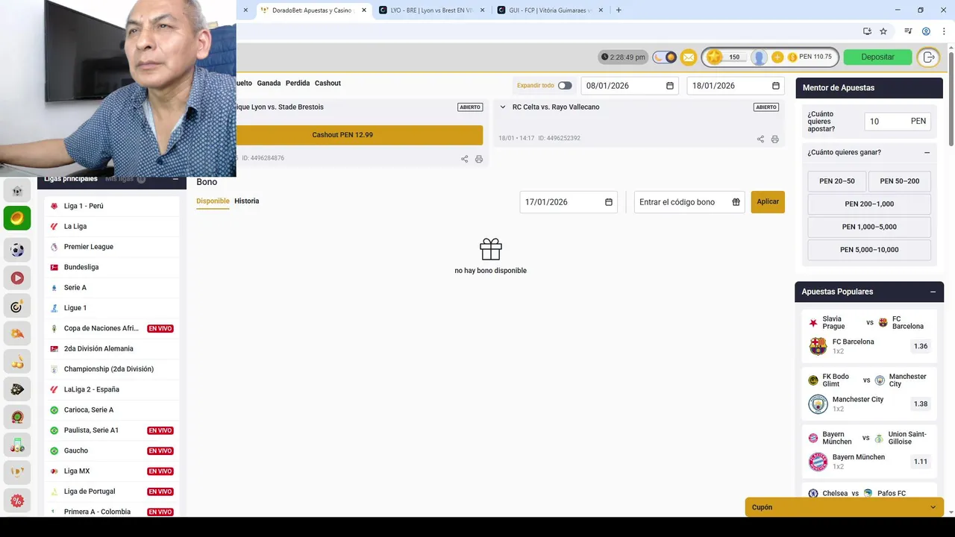The width and height of the screenshot is (955, 537).
Task: Click the plus add-funds icon
Action: [777, 57]
